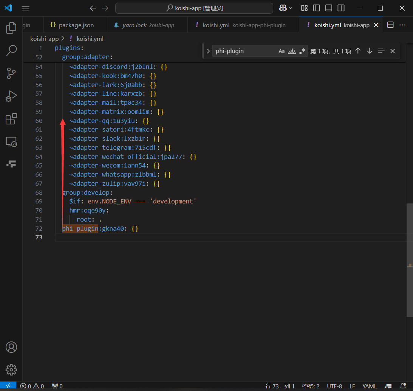The width and height of the screenshot is (413, 391).
Task: Open the Extensions view
Action: coord(11,119)
